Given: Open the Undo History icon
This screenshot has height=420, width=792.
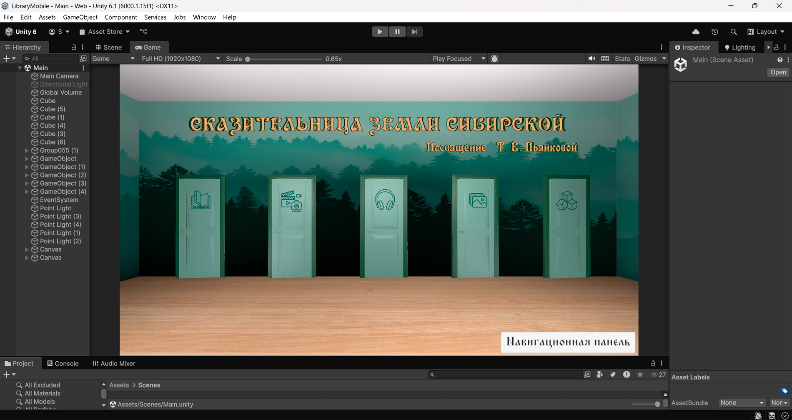Looking at the screenshot, I should click(x=714, y=32).
